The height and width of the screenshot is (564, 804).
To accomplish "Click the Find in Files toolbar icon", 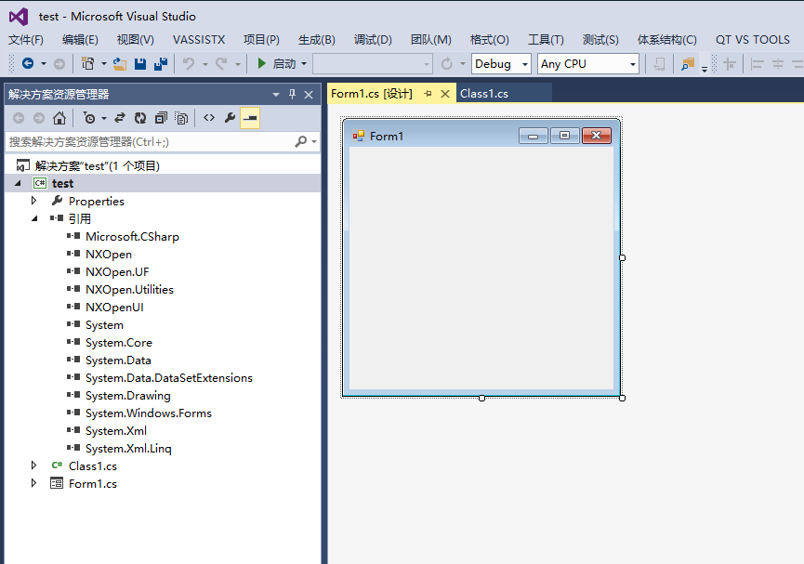I will (687, 63).
